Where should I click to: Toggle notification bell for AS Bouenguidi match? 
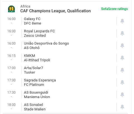tap(122, 94)
